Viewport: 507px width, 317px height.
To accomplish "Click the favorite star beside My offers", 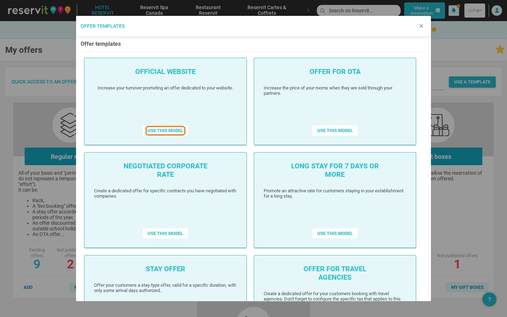I will click(500, 49).
